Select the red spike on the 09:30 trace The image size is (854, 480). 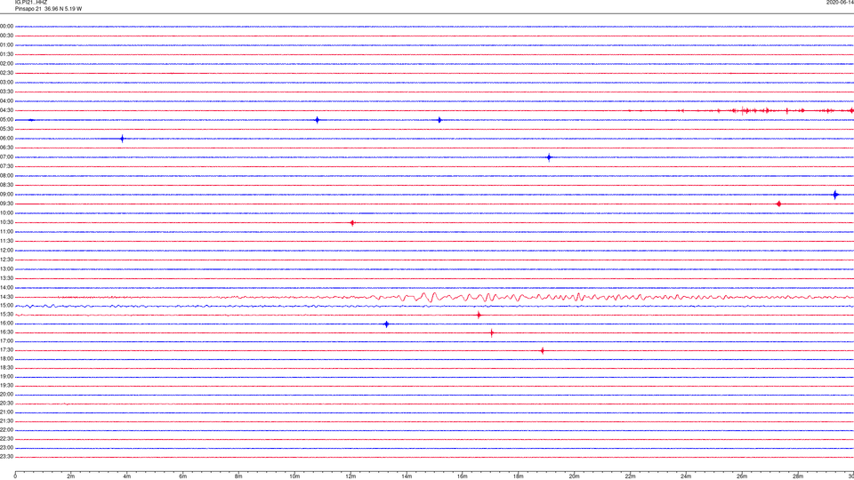tap(779, 204)
